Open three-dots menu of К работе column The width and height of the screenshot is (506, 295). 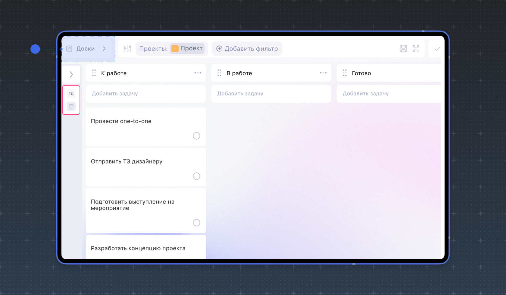[x=198, y=73]
